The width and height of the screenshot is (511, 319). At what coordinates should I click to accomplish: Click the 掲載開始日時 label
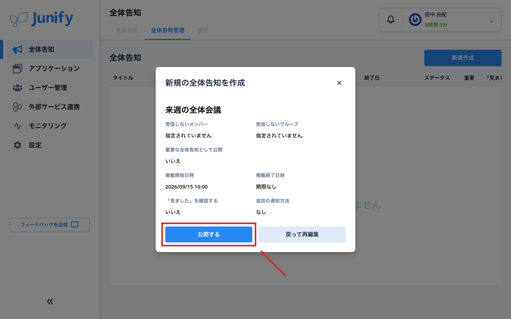click(x=180, y=175)
